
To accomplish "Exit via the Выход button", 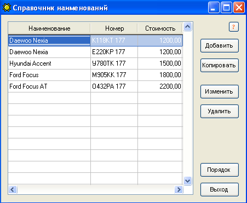I will [x=220, y=190].
